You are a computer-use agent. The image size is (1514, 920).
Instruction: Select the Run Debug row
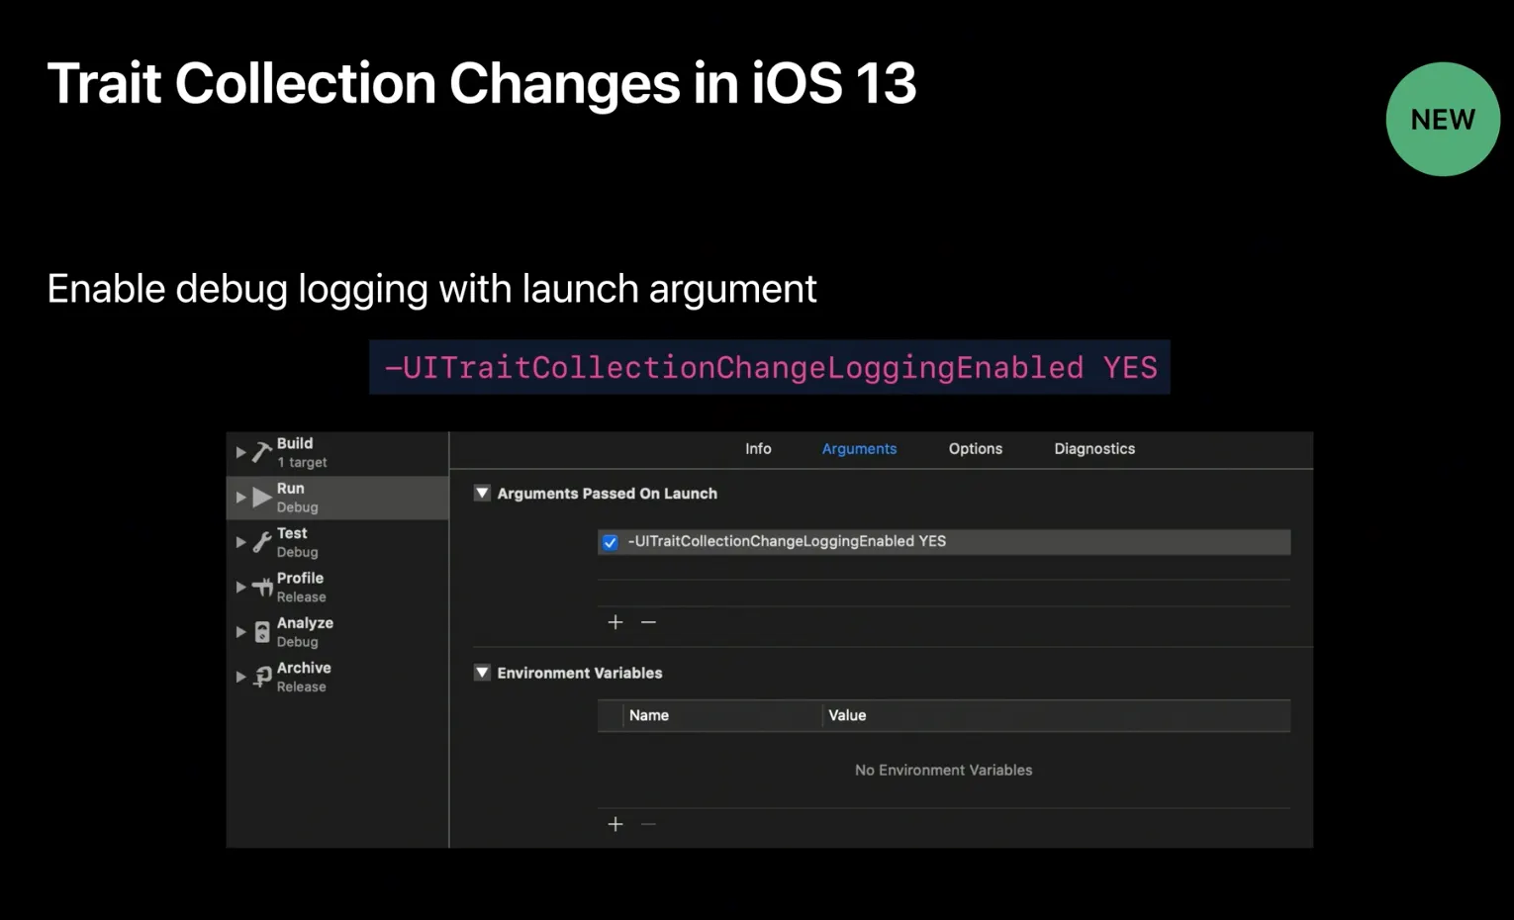pos(337,498)
